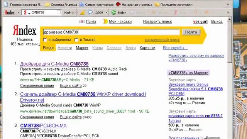The image size is (247, 139).
Task: Click the Yandex logo in the toolbar
Action: click(x=9, y=12)
